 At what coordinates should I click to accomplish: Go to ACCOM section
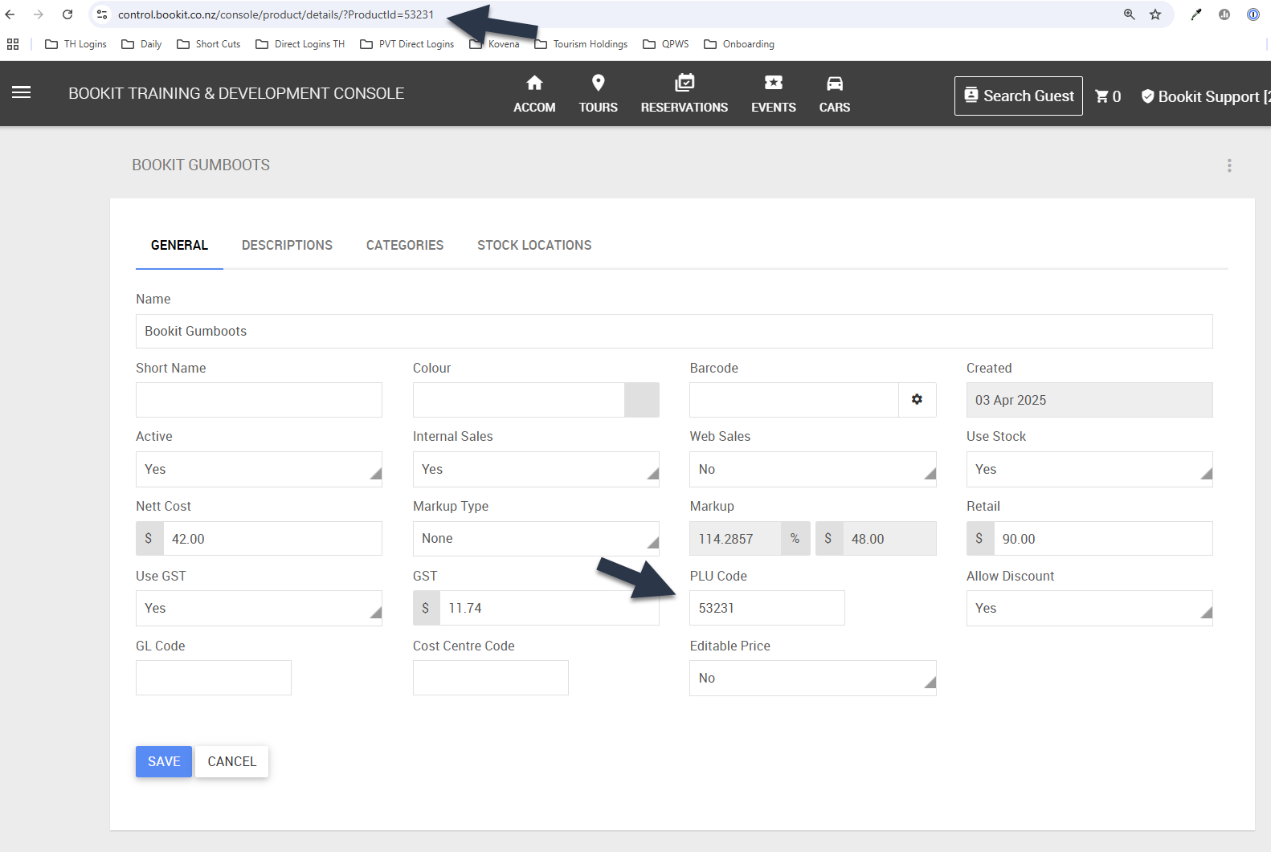tap(534, 94)
